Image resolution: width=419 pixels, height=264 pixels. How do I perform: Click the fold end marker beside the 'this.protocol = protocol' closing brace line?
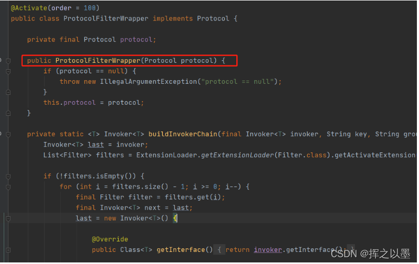(8, 114)
